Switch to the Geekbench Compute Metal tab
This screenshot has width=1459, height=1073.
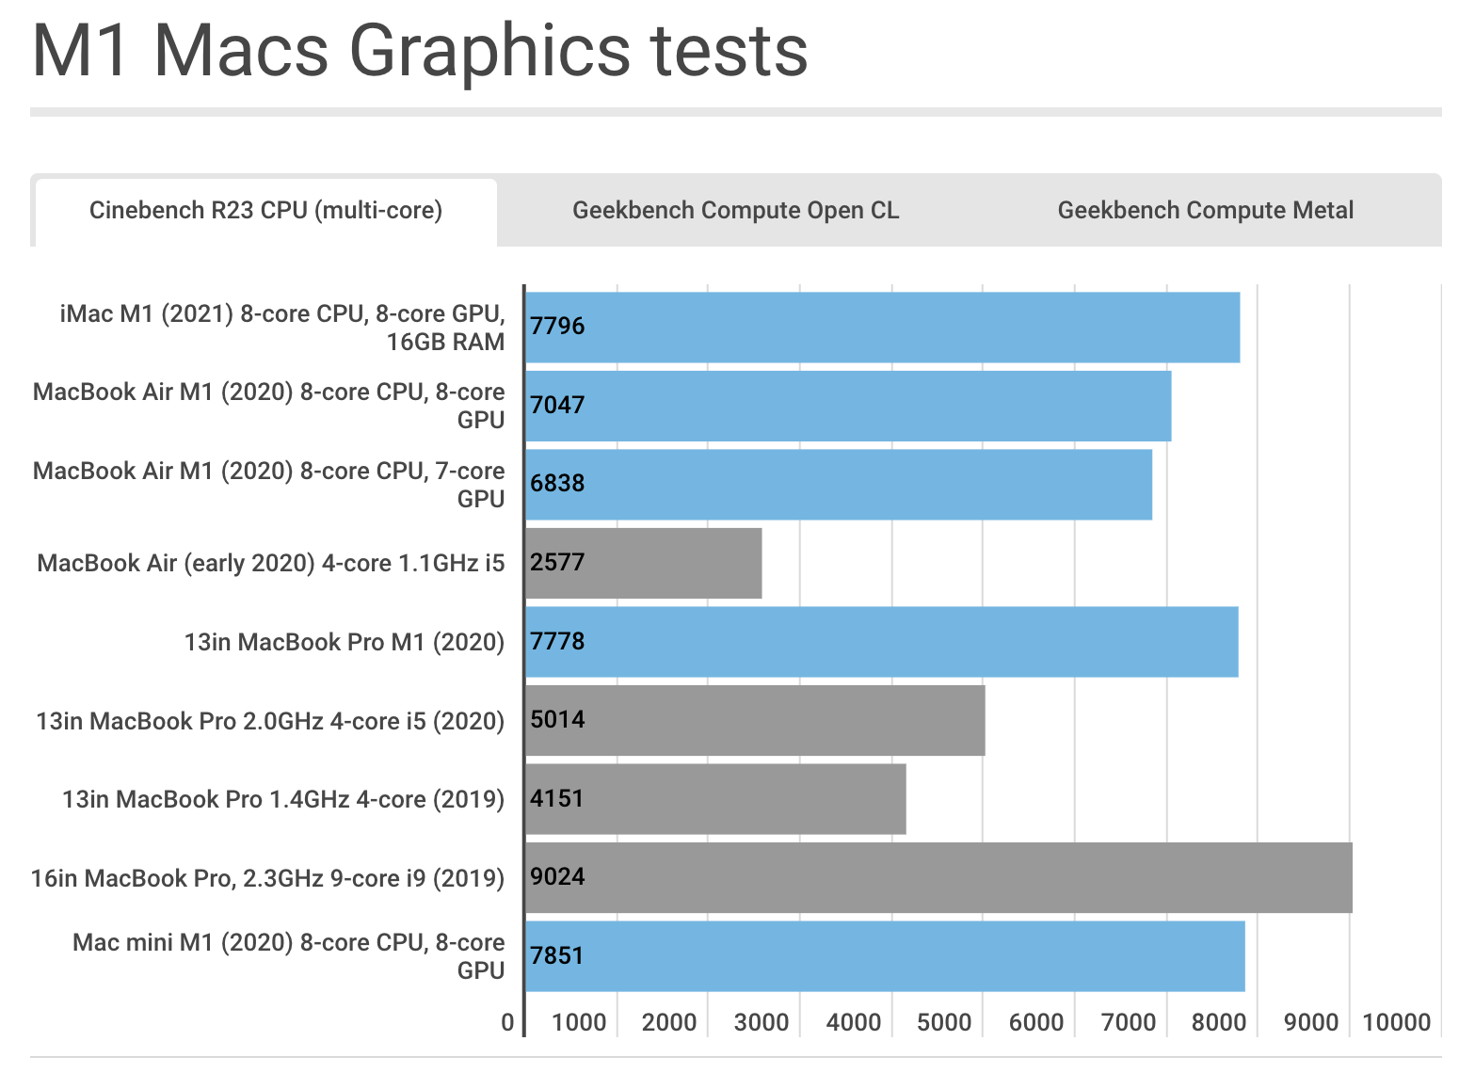[1206, 210]
